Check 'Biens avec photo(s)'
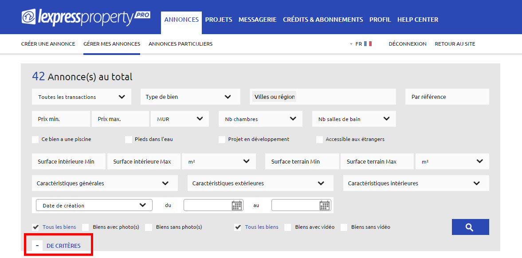This screenshot has height=258, width=522. coord(86,227)
